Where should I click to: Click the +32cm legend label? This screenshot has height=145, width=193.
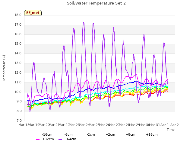[48, 139]
